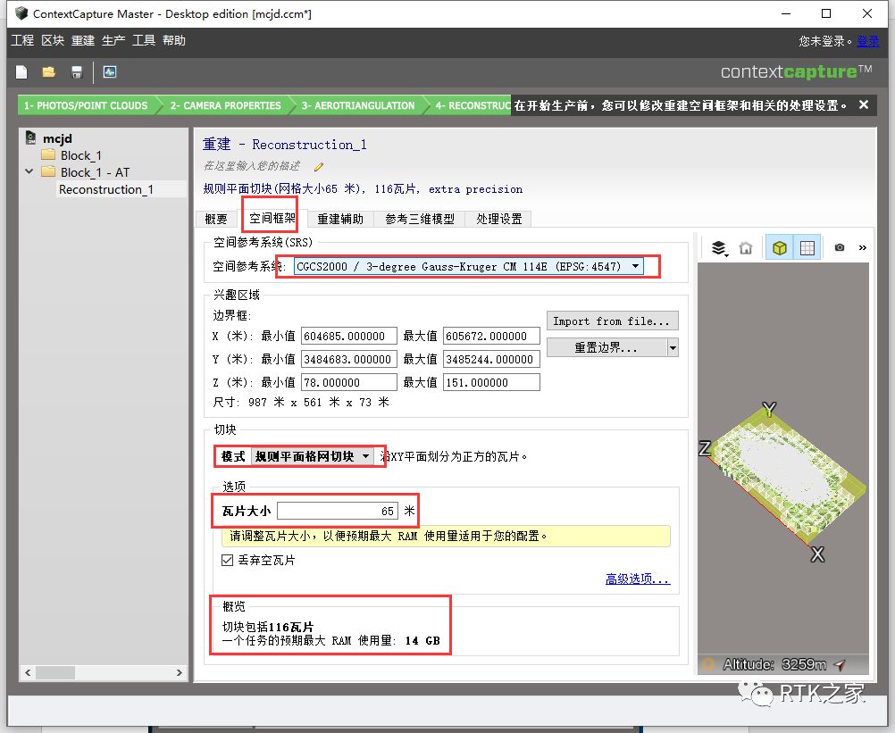The width and height of the screenshot is (895, 733).
Task: Open the 高级选项 link
Action: 638,579
